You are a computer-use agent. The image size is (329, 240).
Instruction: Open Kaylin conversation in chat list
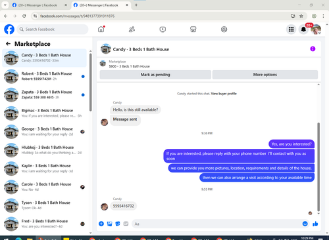[x=44, y=169]
